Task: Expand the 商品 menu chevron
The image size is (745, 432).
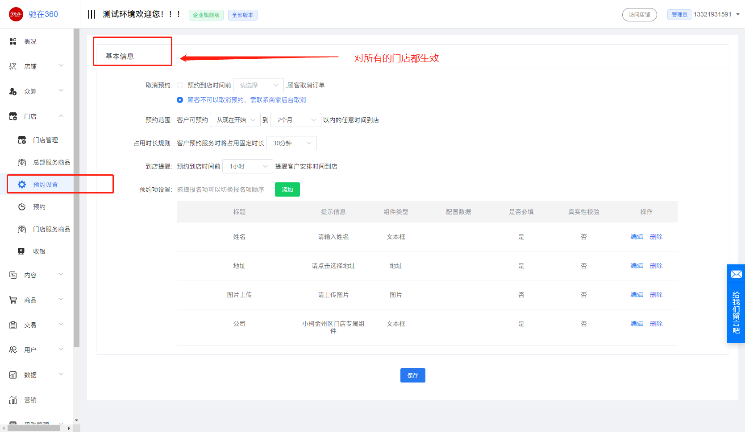Action: click(x=61, y=300)
